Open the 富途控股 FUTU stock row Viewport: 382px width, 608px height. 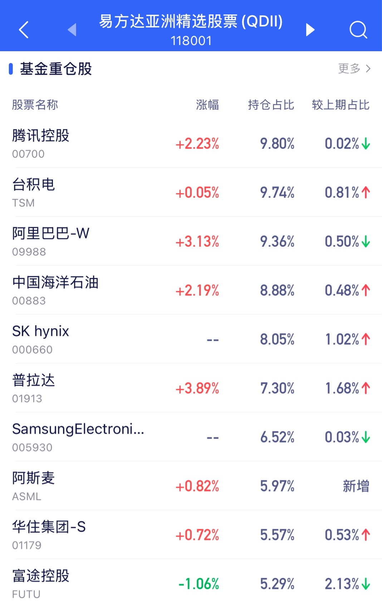coord(191,584)
